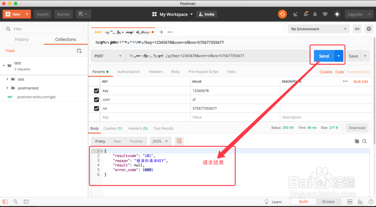Create a new collection icon
This screenshot has height=207, width=376.
(79, 51)
